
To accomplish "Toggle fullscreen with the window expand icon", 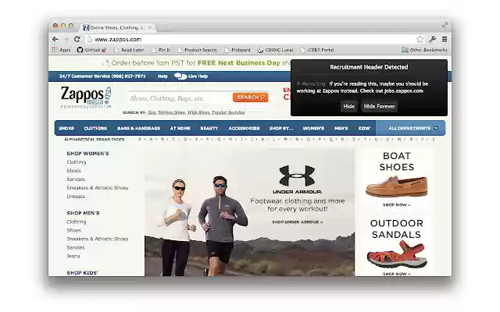I will [x=445, y=24].
